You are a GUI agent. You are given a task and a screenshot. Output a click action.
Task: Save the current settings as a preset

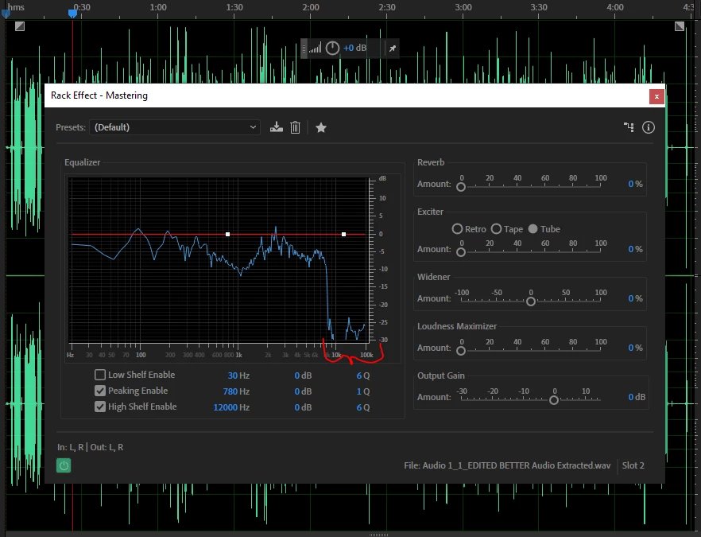tap(277, 127)
